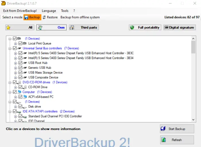Click the USB Root Hub device icon
The image size is (201, 147).
(25, 63)
